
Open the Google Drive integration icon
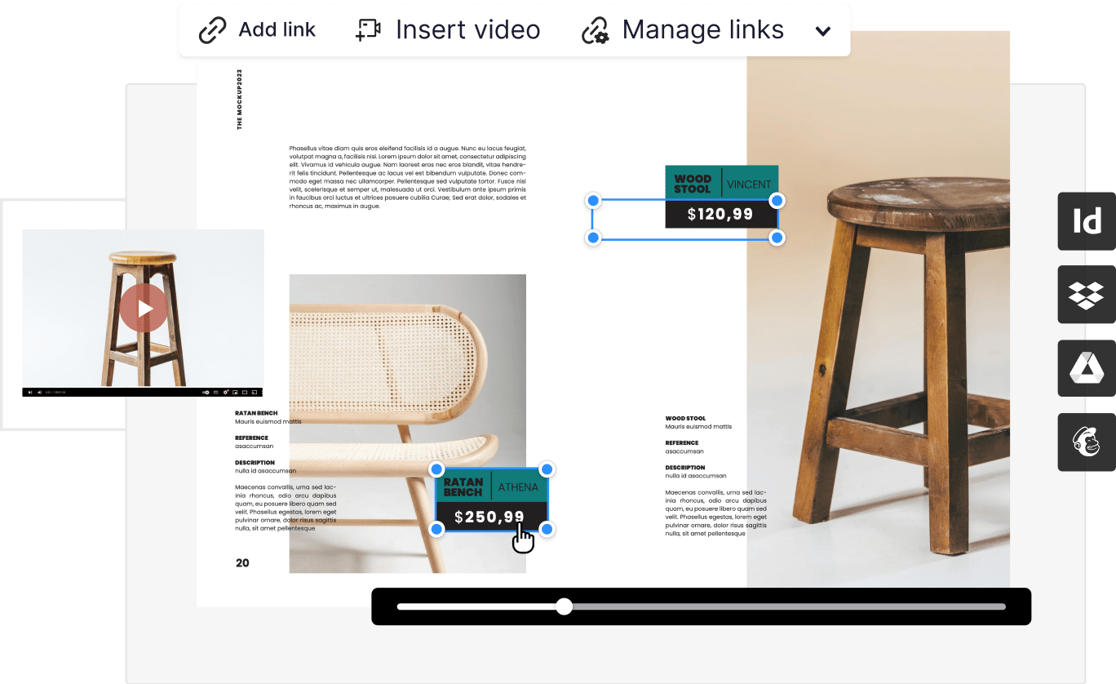pyautogui.click(x=1087, y=368)
